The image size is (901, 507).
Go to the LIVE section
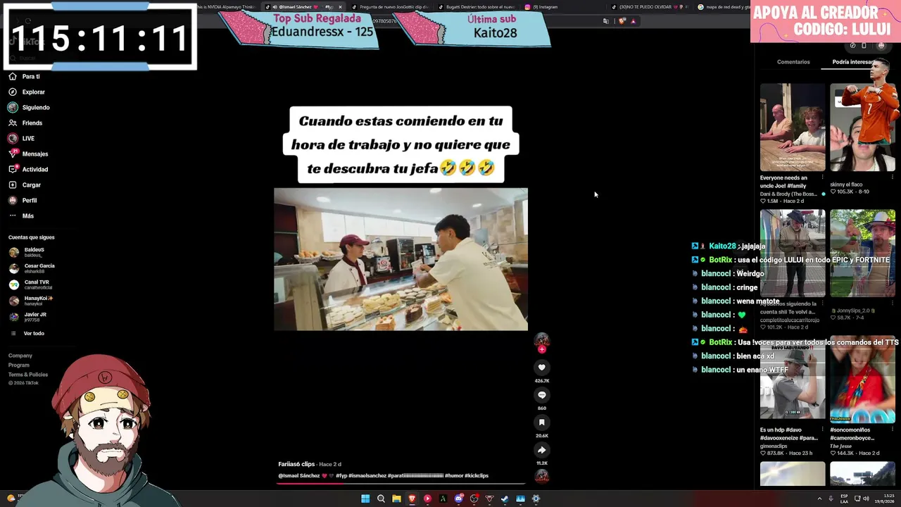(x=21, y=138)
